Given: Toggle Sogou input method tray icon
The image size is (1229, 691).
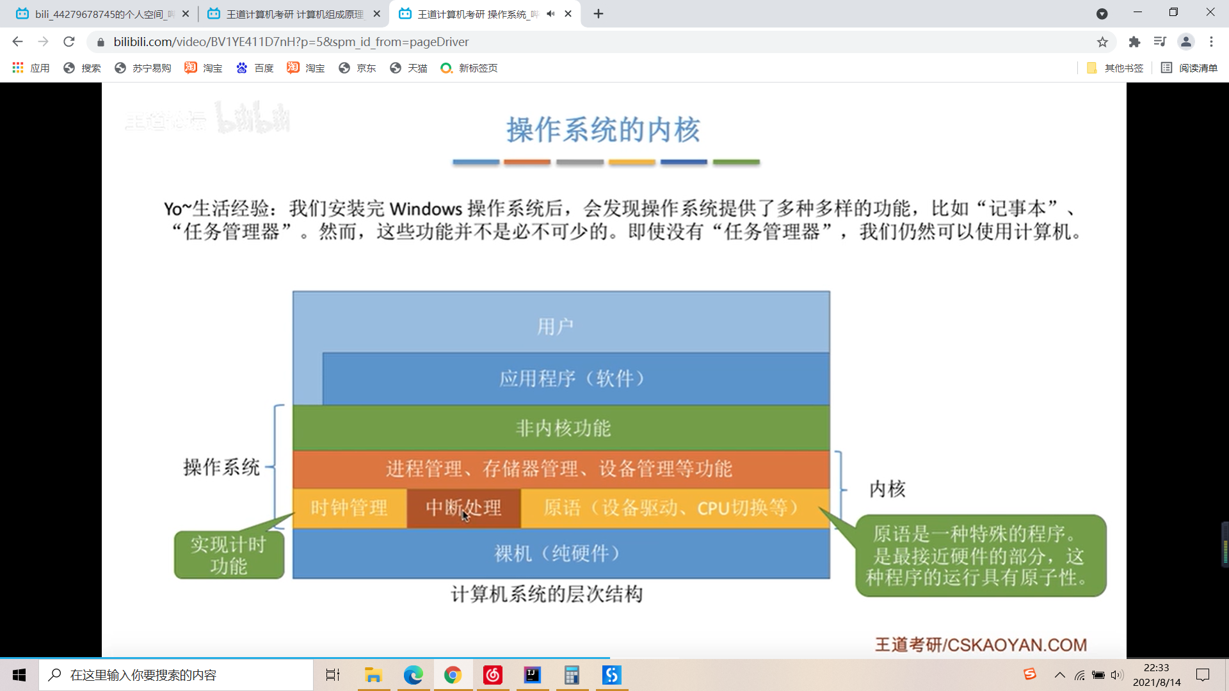Looking at the screenshot, I should tap(1029, 674).
